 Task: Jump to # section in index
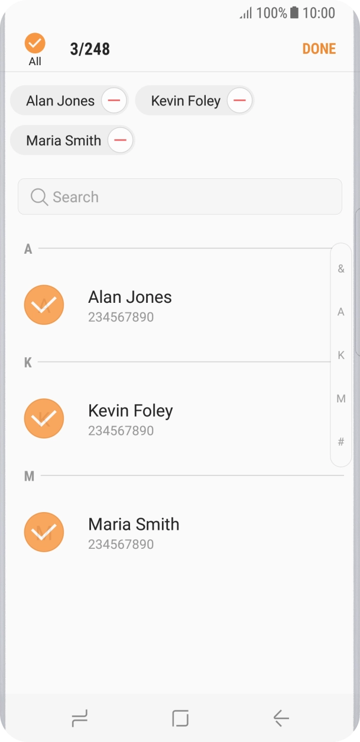point(341,442)
